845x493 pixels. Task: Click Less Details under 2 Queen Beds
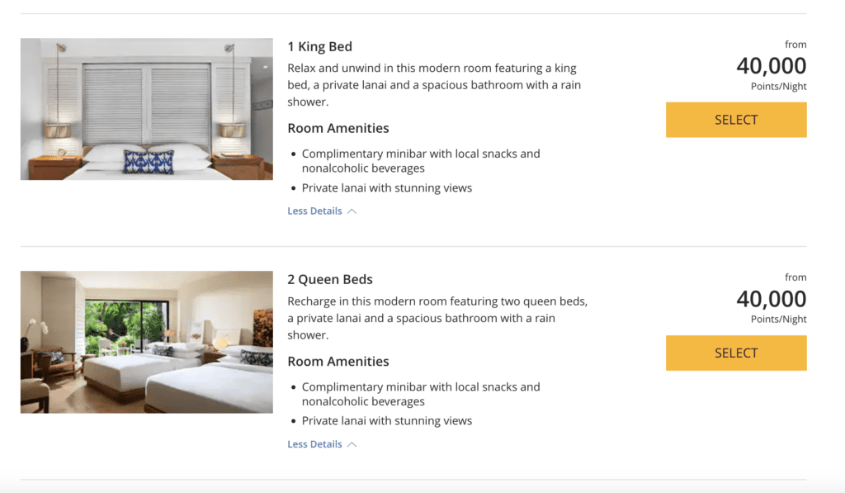point(314,444)
